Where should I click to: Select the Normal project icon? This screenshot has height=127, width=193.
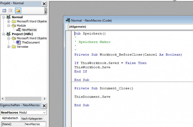(x=8, y=17)
